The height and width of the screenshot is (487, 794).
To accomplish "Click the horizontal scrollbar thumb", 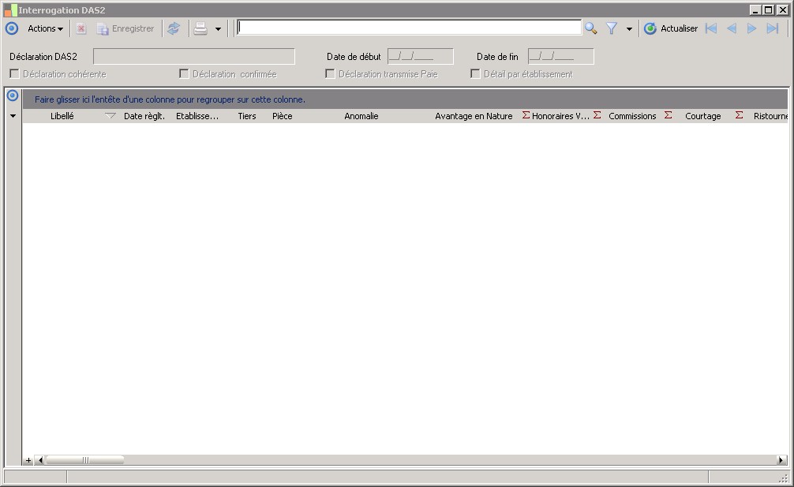I will (85, 460).
